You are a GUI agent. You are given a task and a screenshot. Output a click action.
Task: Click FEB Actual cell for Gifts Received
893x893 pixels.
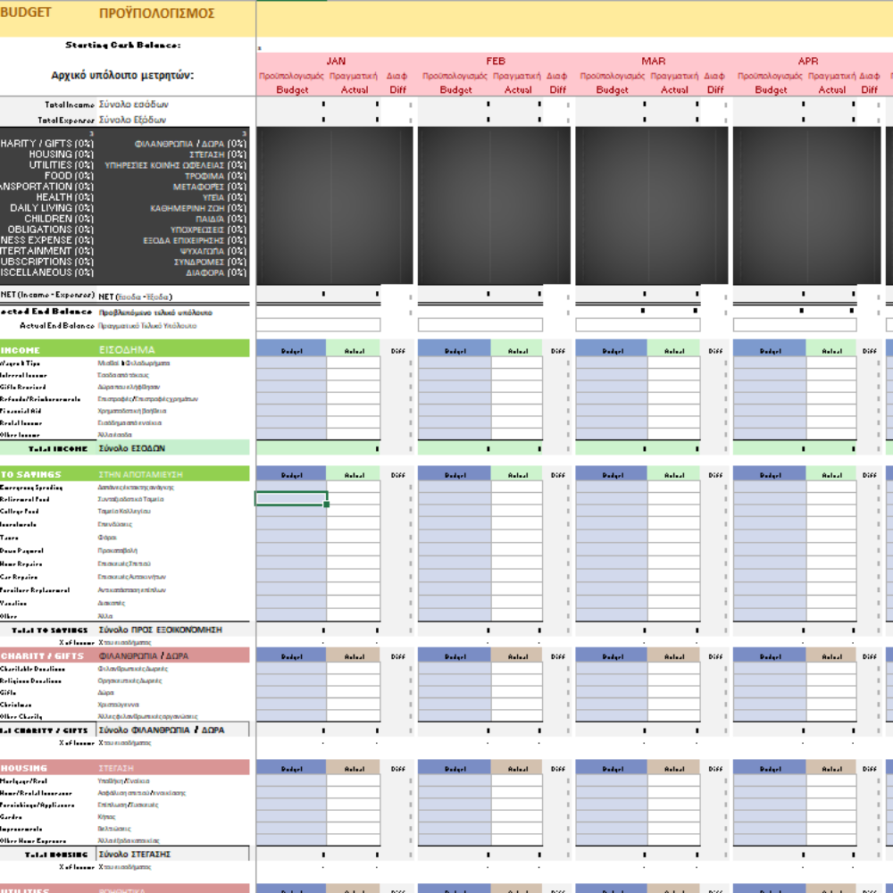[516, 387]
